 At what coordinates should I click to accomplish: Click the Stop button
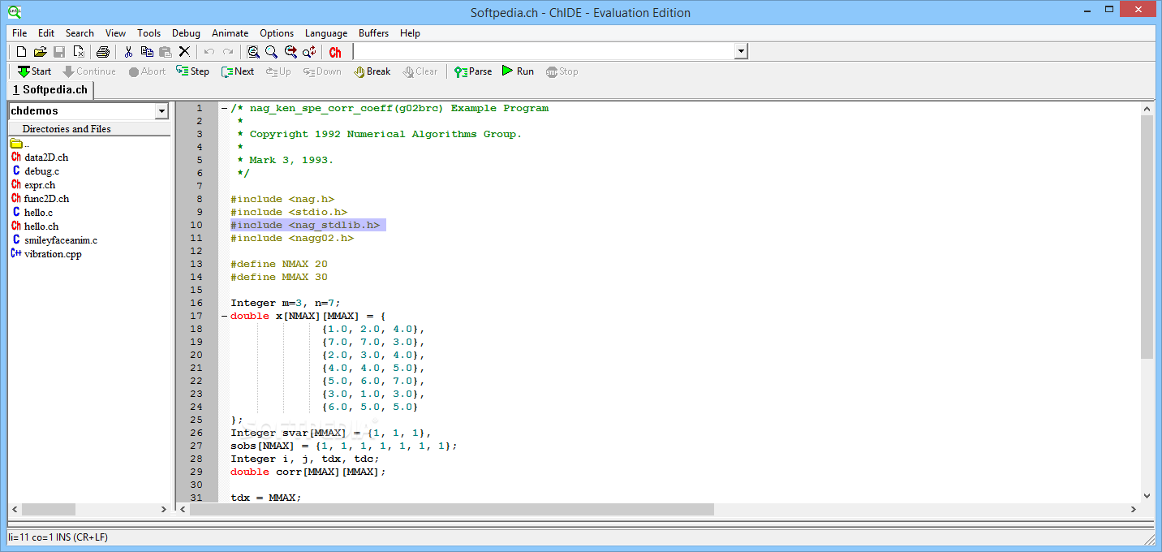coord(562,71)
